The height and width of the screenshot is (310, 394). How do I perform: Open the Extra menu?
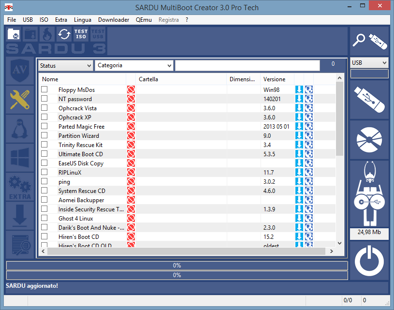point(61,20)
